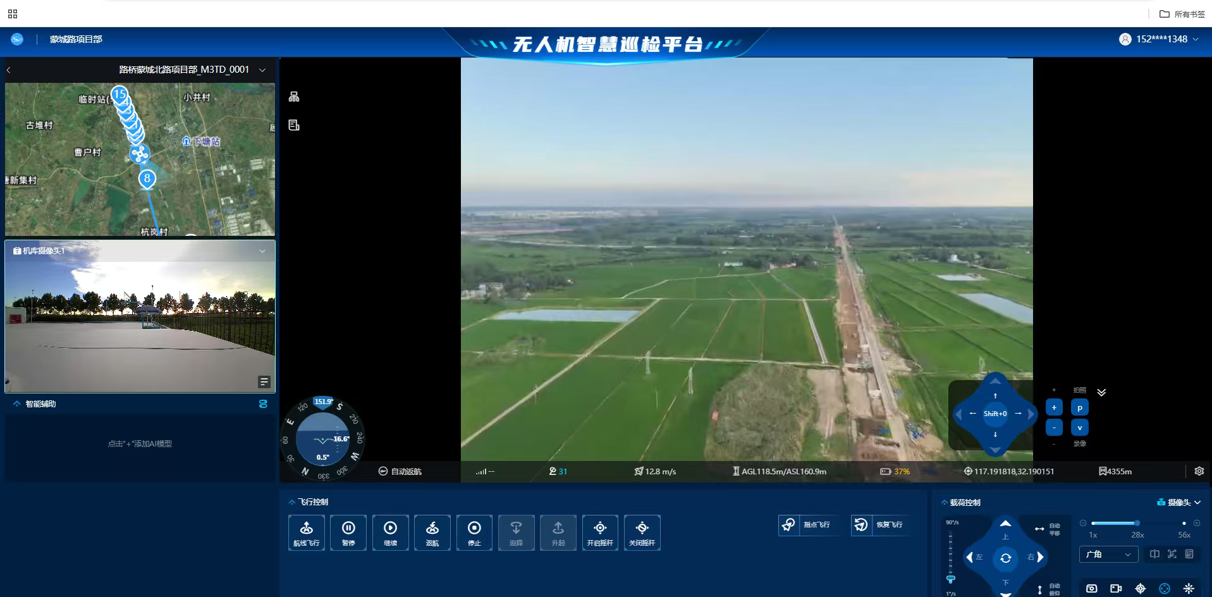
Task: Click the zoom slider handle at 28x
Action: [x=1137, y=523]
